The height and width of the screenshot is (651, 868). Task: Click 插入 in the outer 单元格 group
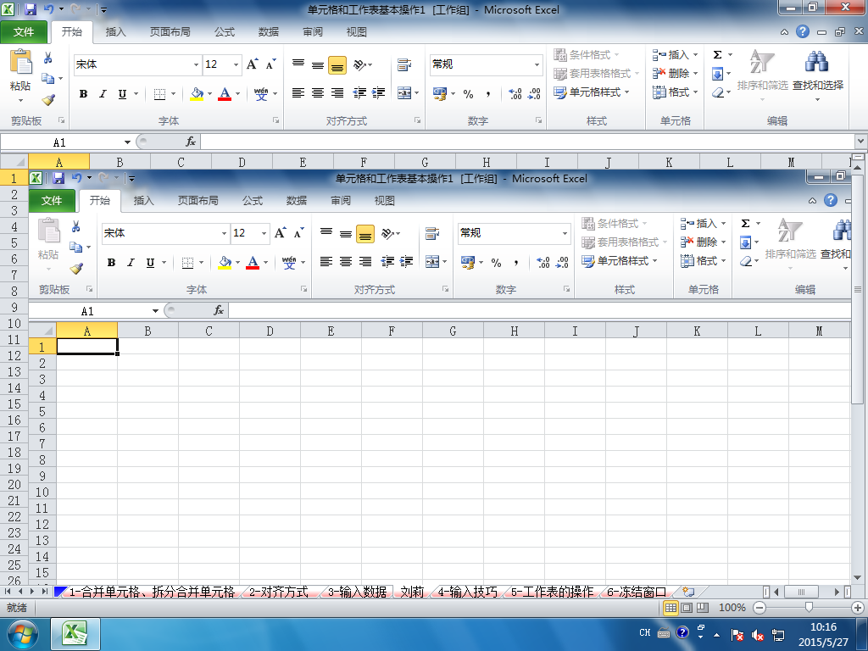(x=676, y=54)
